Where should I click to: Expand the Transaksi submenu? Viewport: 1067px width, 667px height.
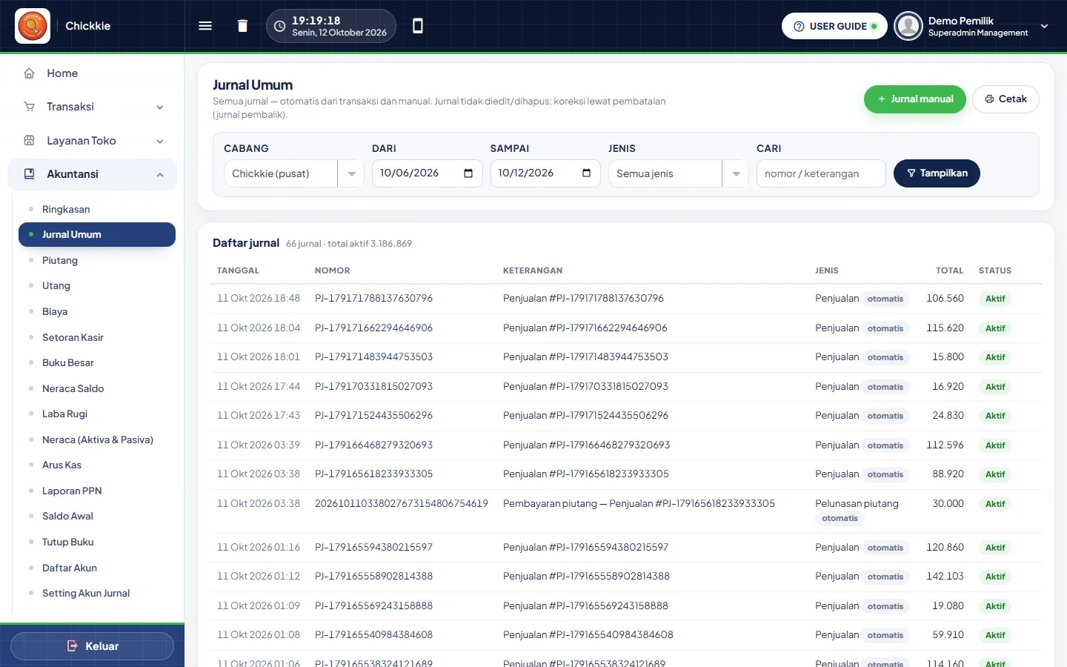pos(160,107)
